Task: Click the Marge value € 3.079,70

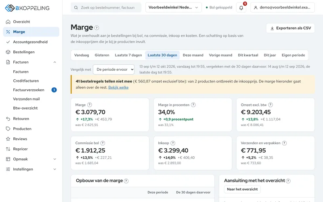Action: pyautogui.click(x=90, y=112)
